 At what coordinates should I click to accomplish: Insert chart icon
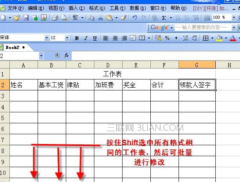[207, 18]
